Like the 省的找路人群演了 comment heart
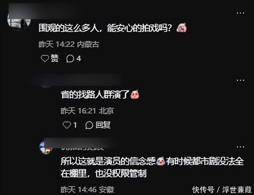This screenshot has width=254, height=195. (67, 125)
